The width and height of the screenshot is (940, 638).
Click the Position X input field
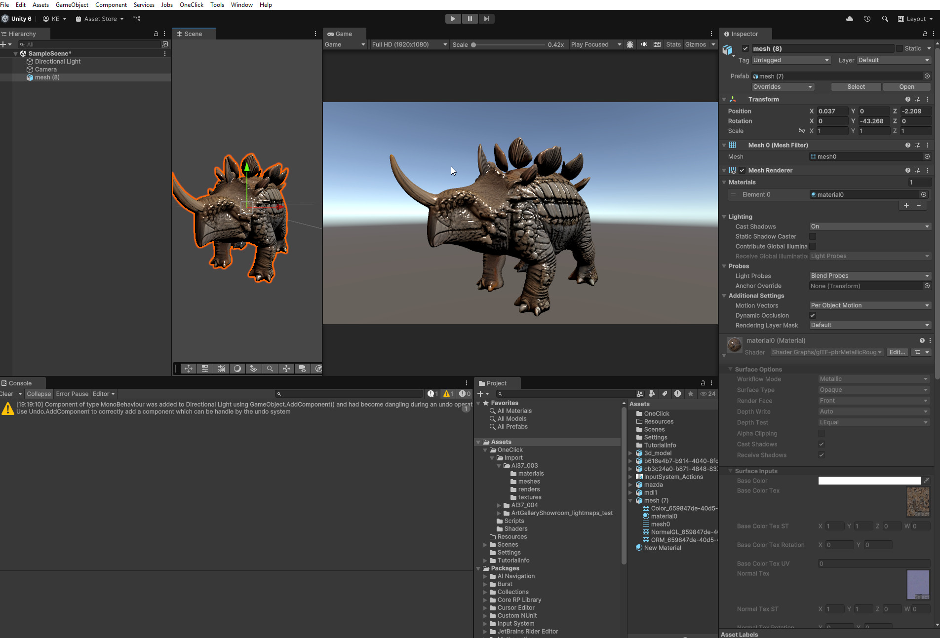point(832,112)
